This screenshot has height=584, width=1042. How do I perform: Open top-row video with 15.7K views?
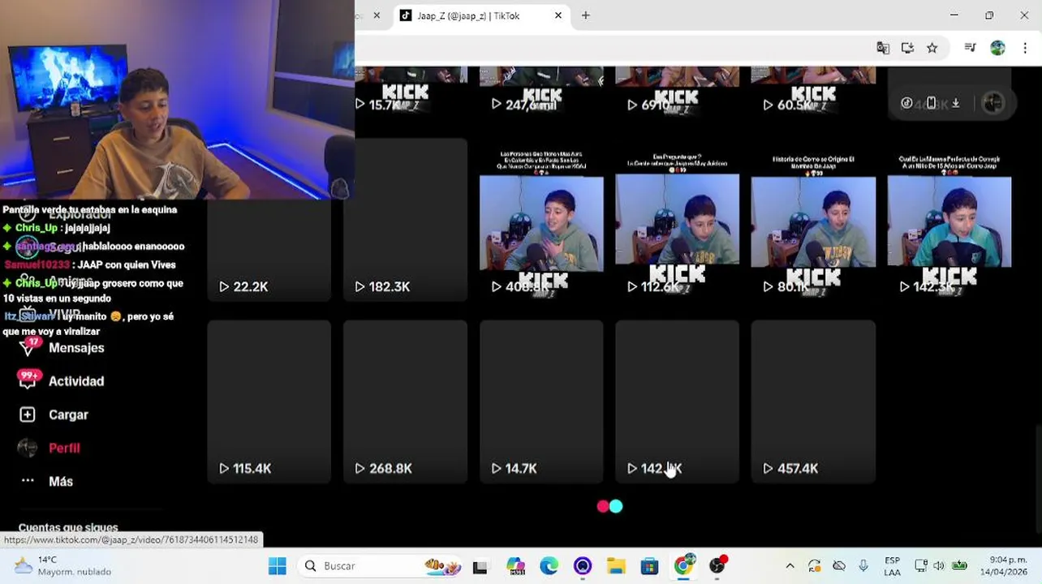[x=411, y=93]
